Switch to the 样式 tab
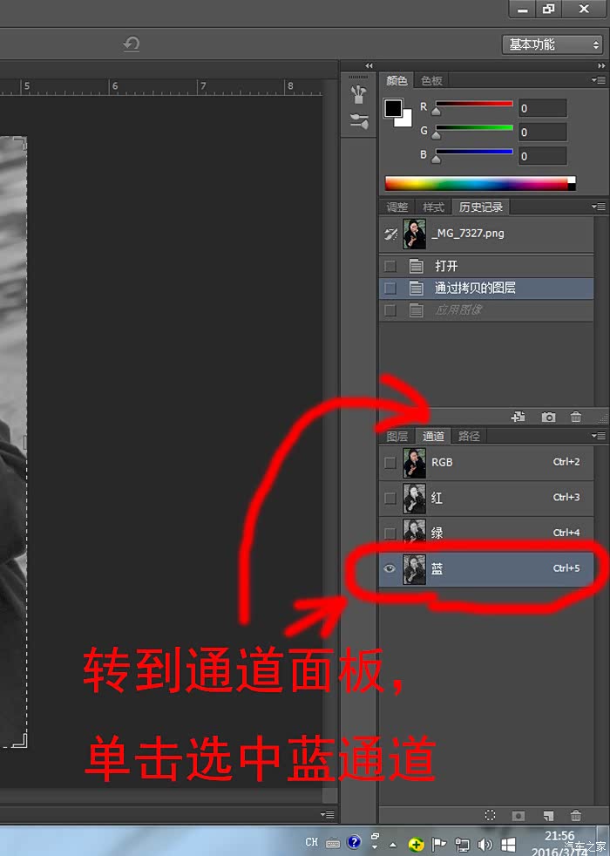This screenshot has height=856, width=610. (x=433, y=207)
